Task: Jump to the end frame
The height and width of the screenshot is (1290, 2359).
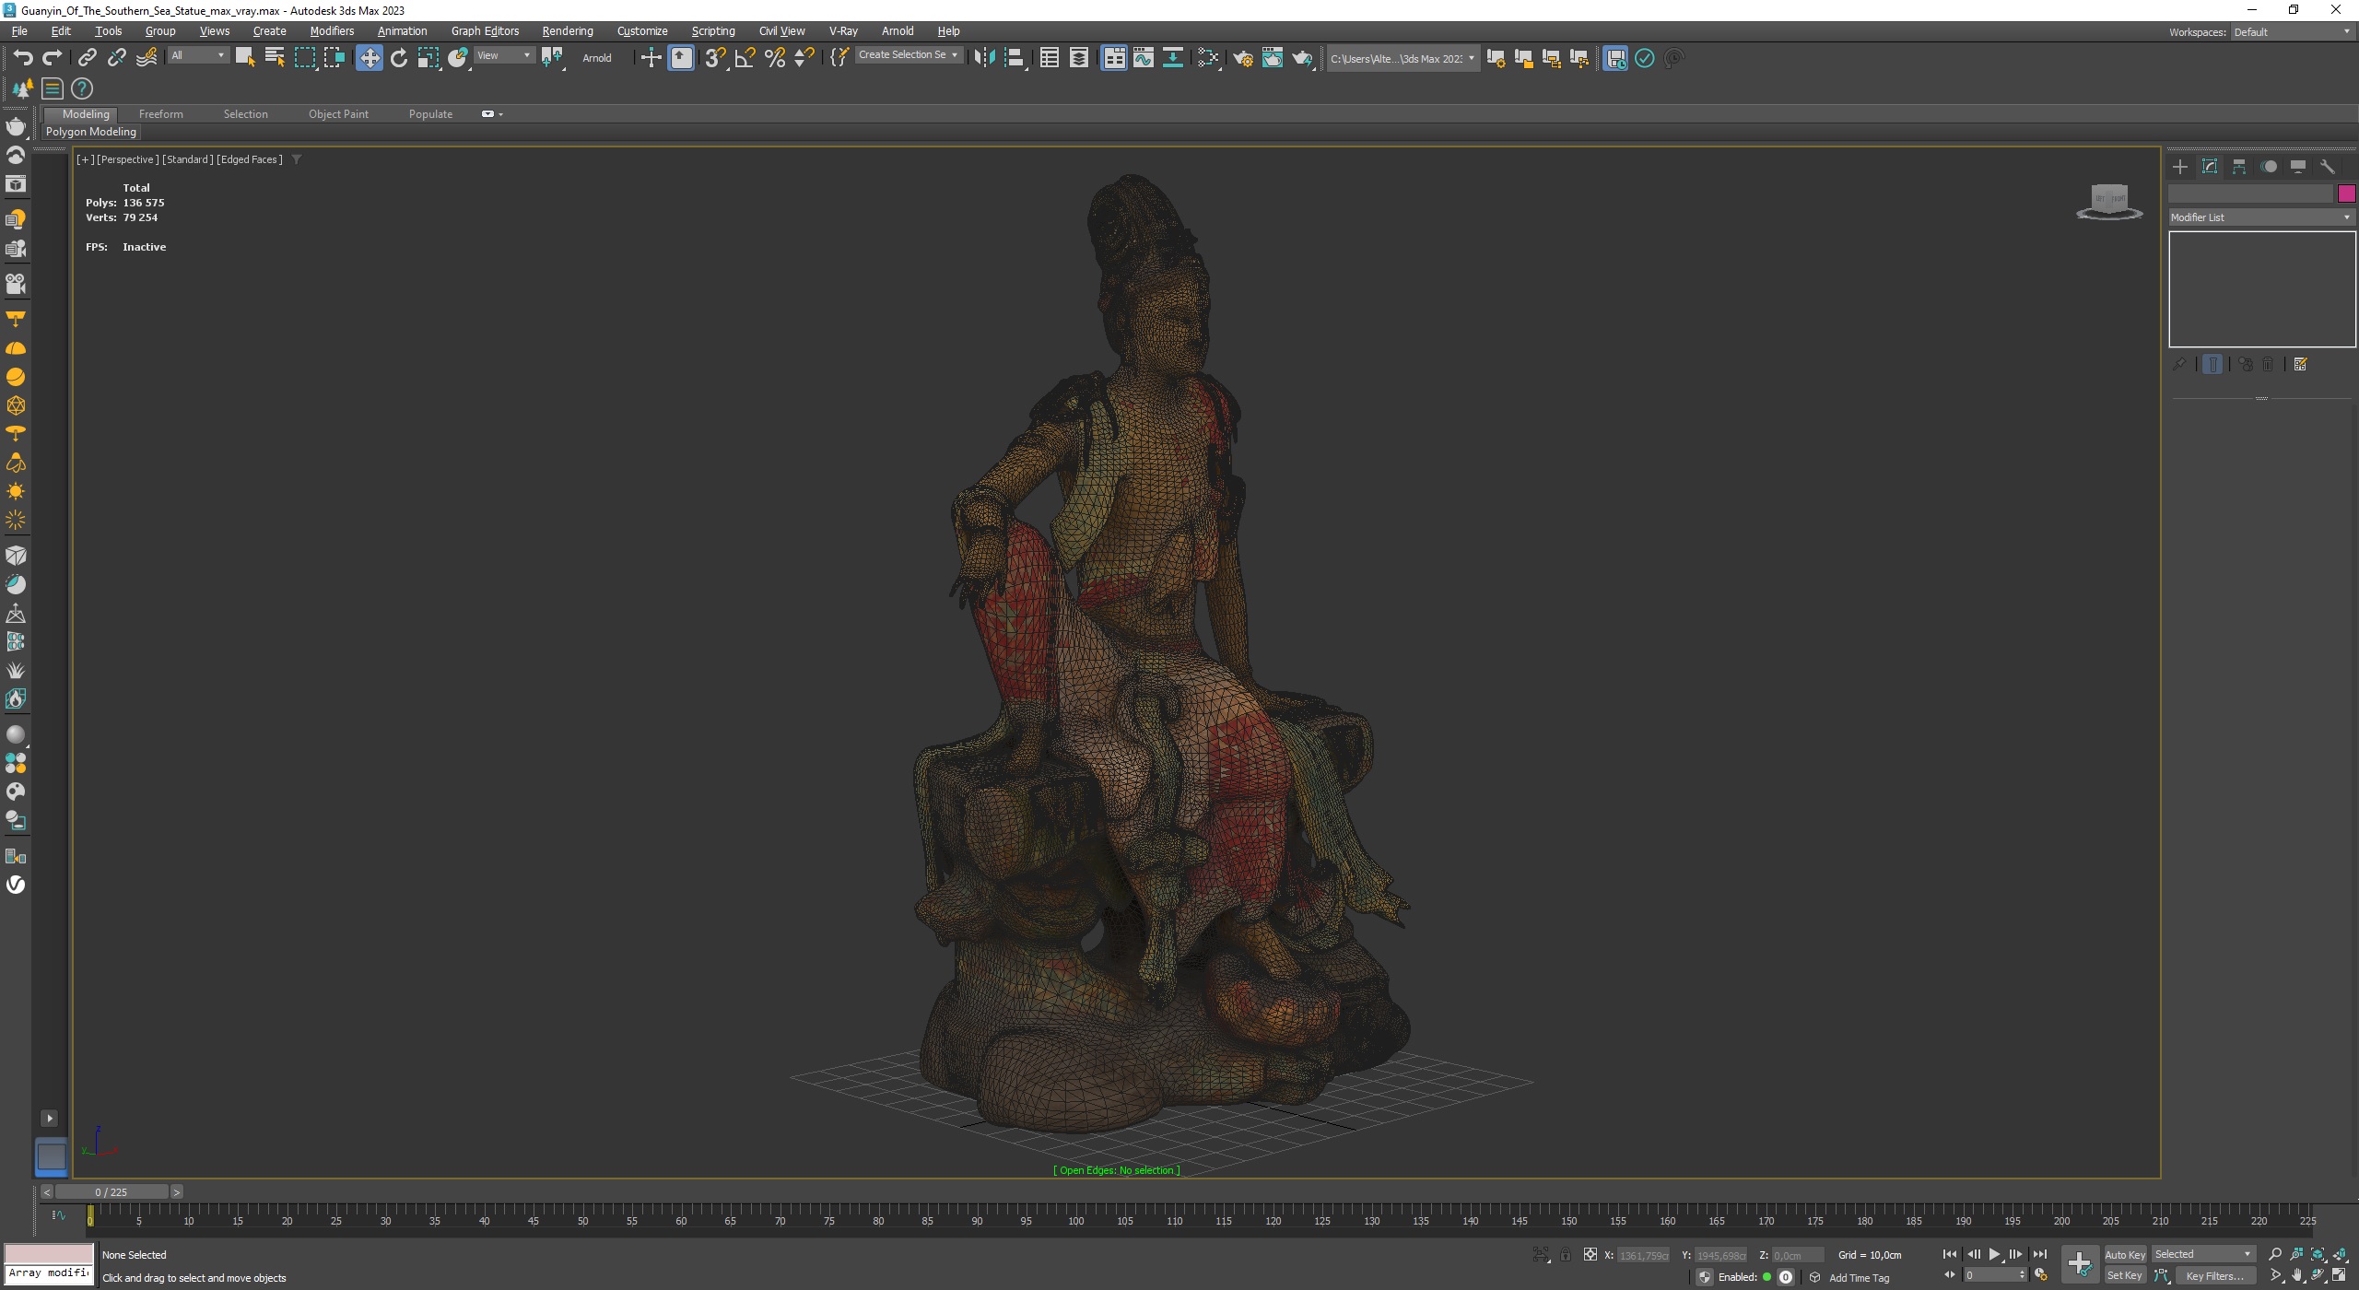Action: 2039,1254
